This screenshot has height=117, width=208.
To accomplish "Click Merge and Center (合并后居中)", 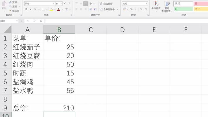I will (107, 9).
